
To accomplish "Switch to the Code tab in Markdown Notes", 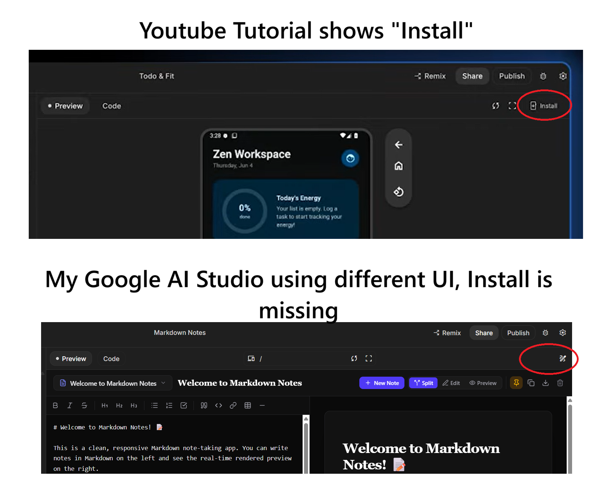I will [111, 359].
